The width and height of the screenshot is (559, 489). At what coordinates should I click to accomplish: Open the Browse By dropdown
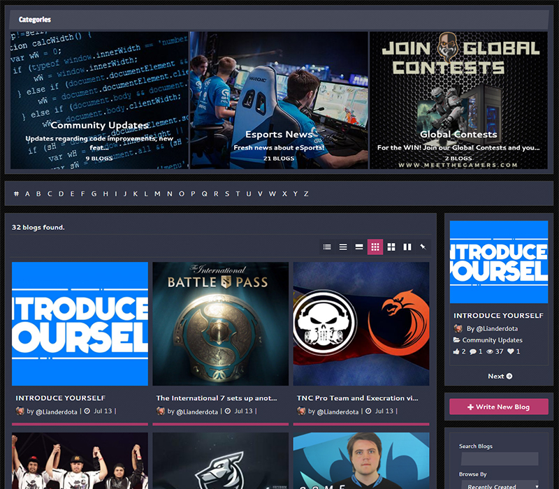499,486
